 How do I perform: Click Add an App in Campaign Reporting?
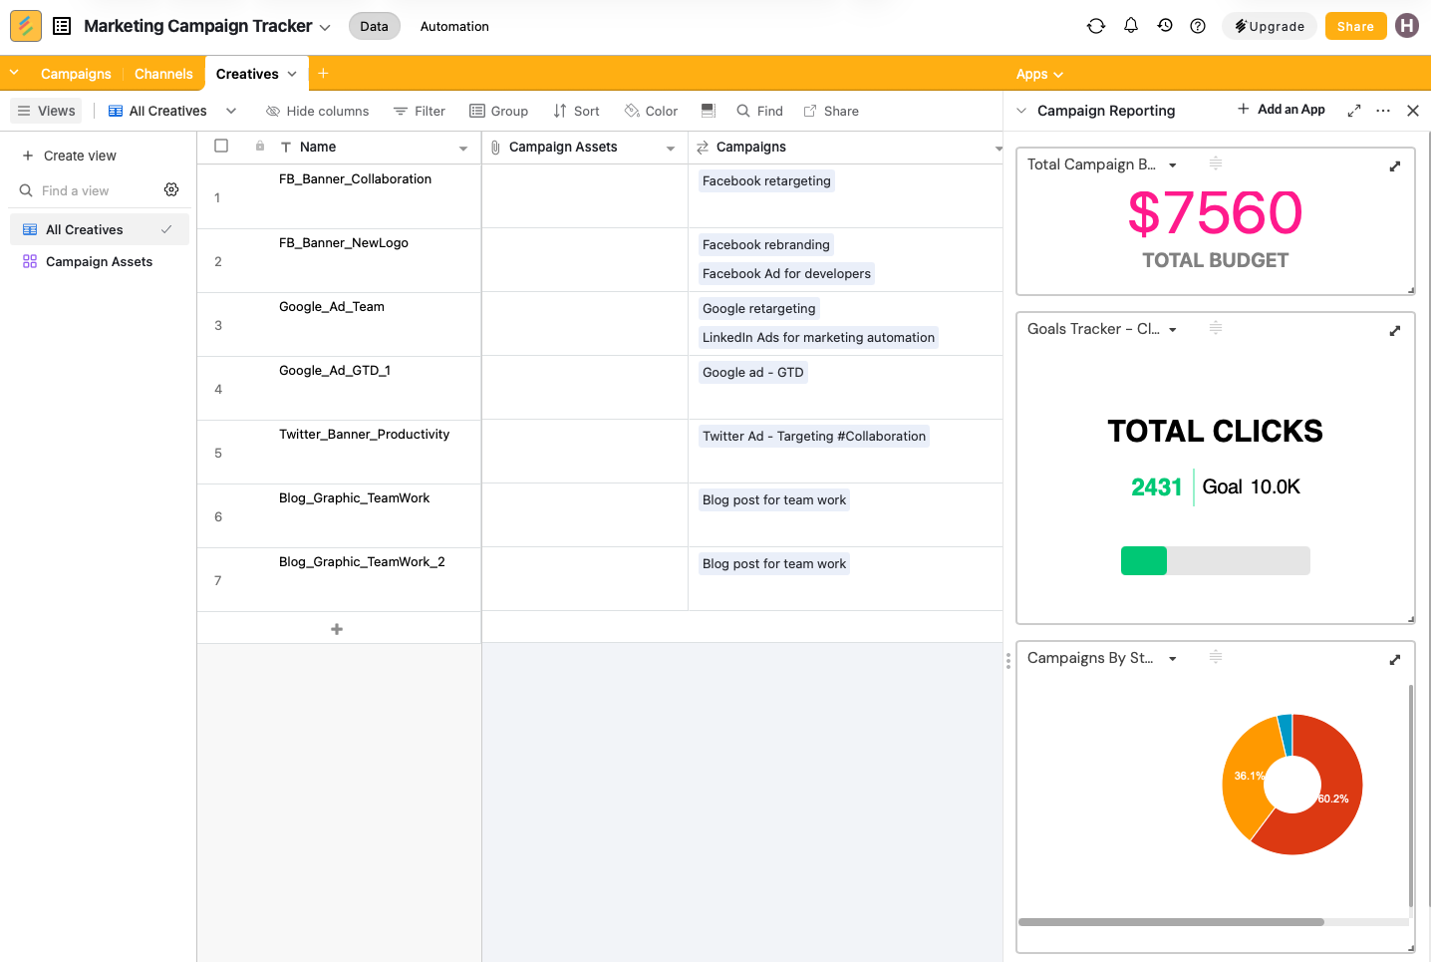1281,109
